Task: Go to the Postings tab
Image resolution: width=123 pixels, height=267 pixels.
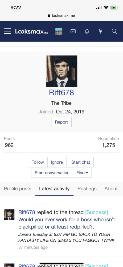Action: 87,189
